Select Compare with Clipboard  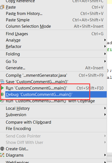[53, 122]
